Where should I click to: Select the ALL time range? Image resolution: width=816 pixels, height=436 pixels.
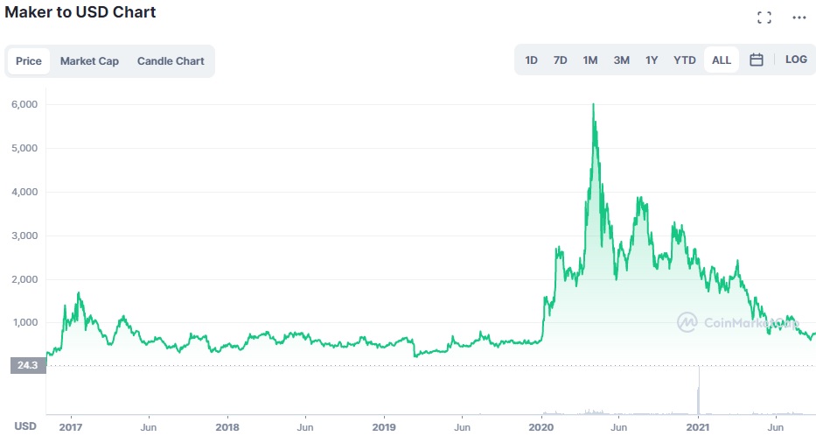(722, 60)
